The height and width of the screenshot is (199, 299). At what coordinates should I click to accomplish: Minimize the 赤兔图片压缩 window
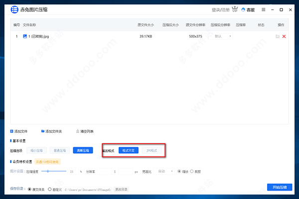[273, 10]
